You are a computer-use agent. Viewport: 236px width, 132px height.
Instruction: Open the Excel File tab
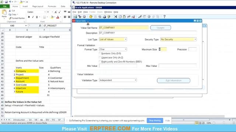pyautogui.click(x=5, y=6)
